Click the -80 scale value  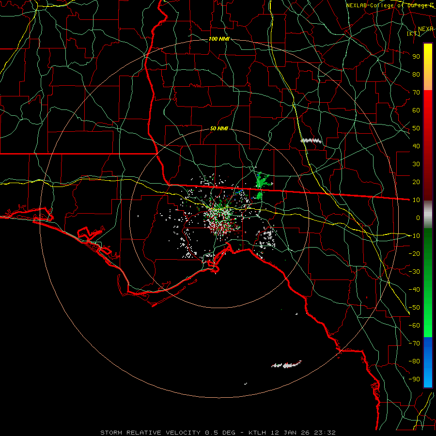pyautogui.click(x=414, y=361)
